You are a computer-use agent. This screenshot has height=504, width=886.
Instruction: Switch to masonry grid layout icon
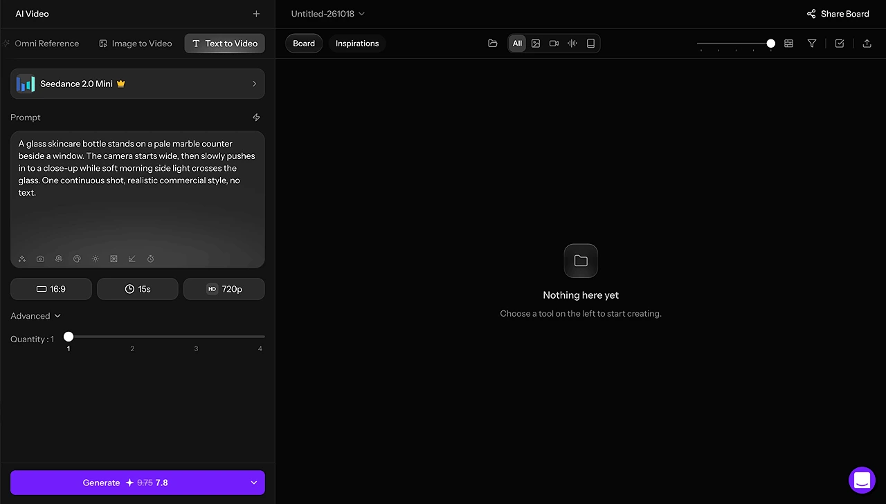coord(788,44)
